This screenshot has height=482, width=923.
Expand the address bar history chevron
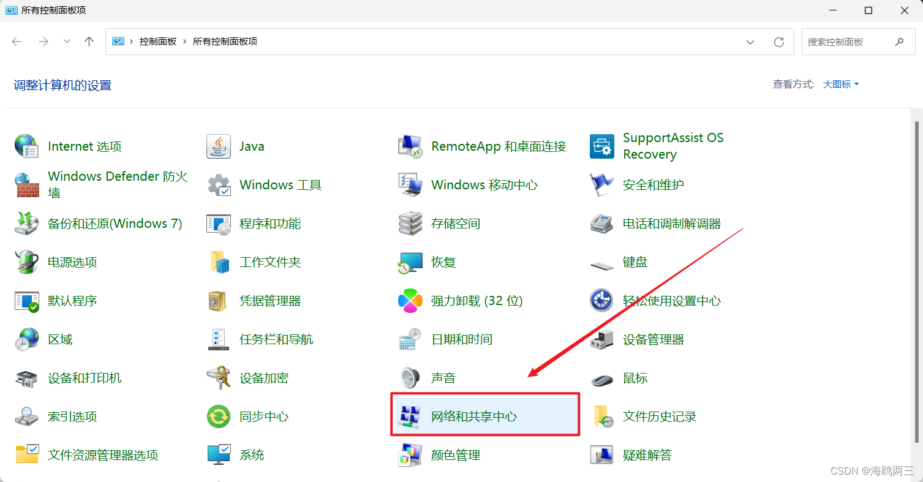pos(750,42)
